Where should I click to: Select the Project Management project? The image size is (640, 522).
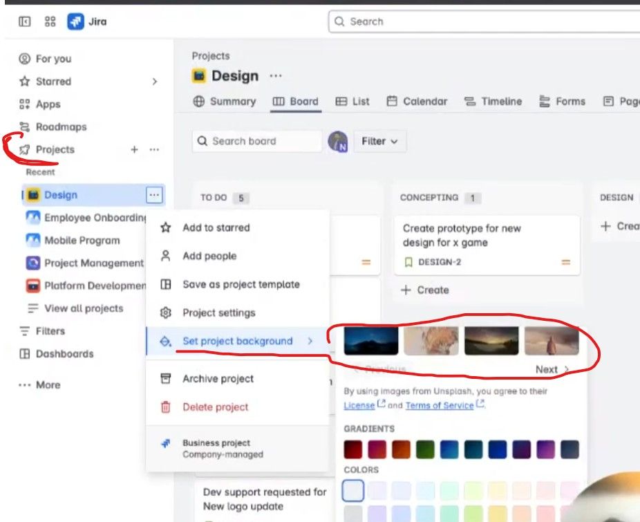click(85, 263)
